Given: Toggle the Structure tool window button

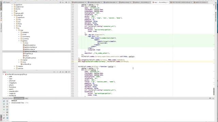Looking at the screenshot, I should [x=1, y=28].
